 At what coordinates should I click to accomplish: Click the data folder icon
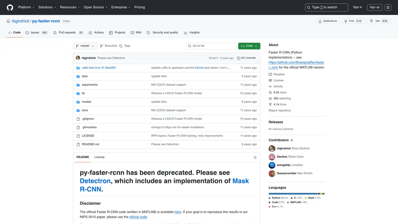click(78, 76)
